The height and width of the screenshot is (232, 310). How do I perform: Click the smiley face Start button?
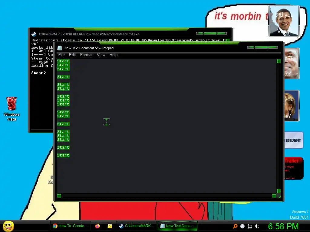coord(8,226)
